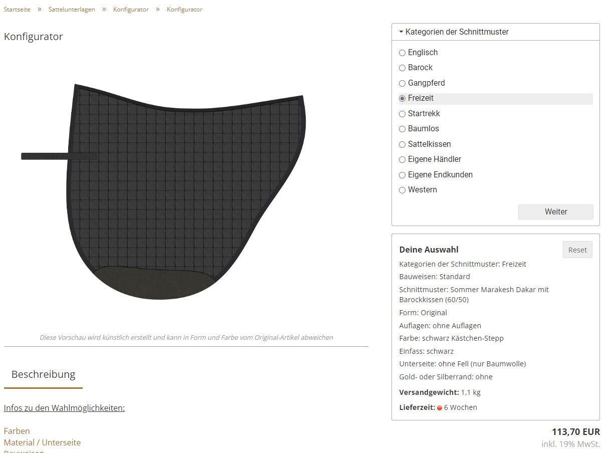
Task: Choose Eigene Händler radio option
Action: (402, 159)
